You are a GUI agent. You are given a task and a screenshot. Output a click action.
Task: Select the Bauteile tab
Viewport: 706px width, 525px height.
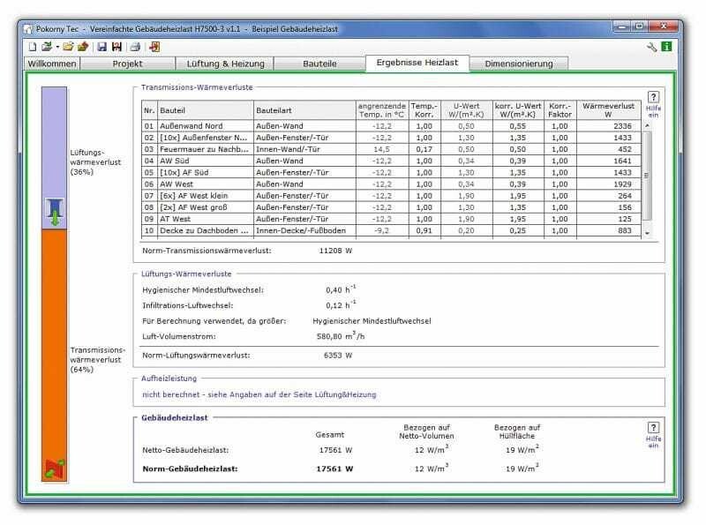click(x=319, y=64)
